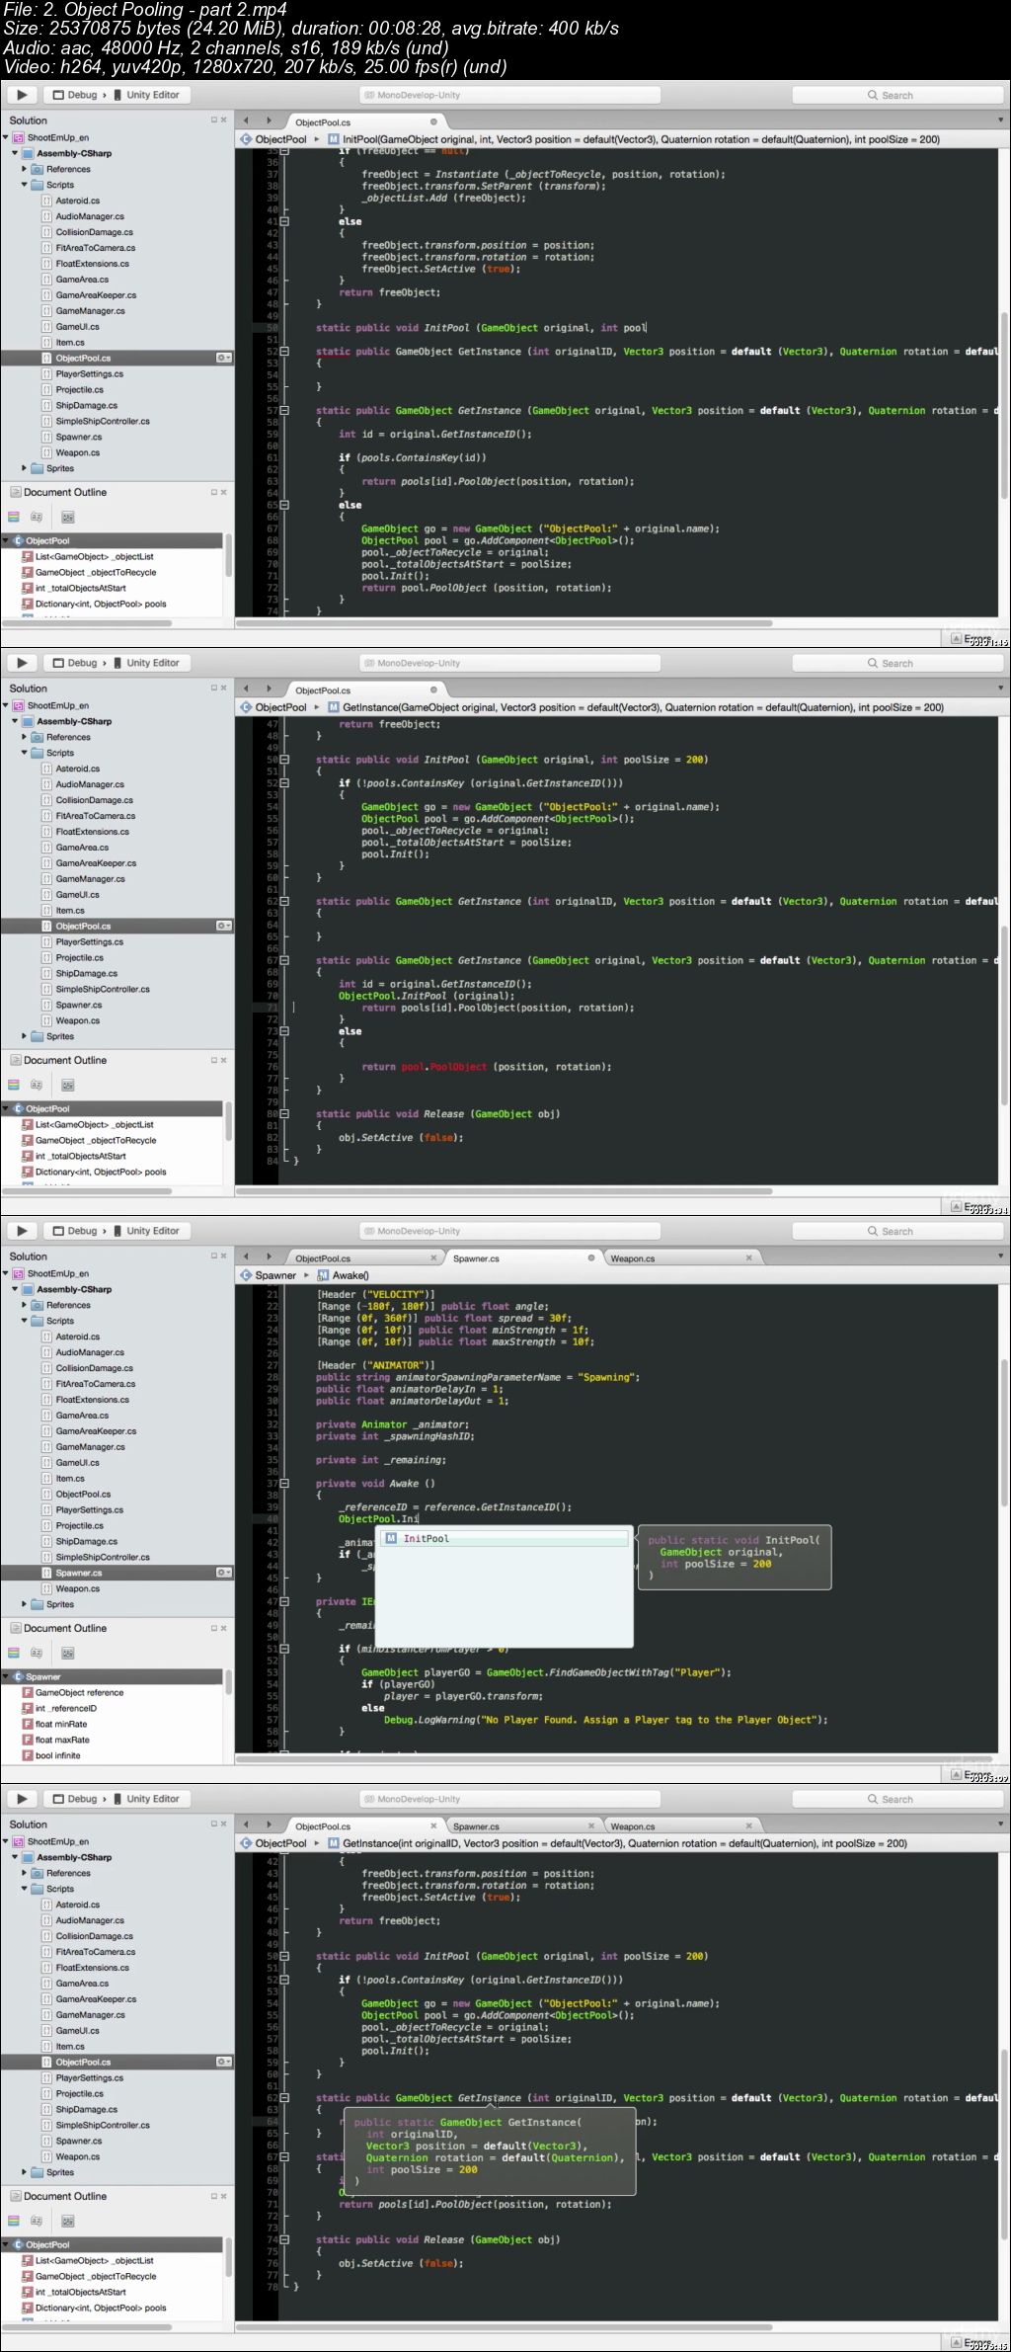This screenshot has width=1011, height=2352.
Task: Auto-hide the Solution pad in the third frame
Action: [x=213, y=1256]
